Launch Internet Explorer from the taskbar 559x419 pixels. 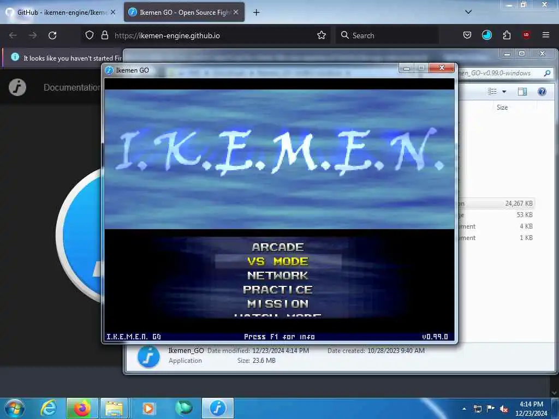49,408
